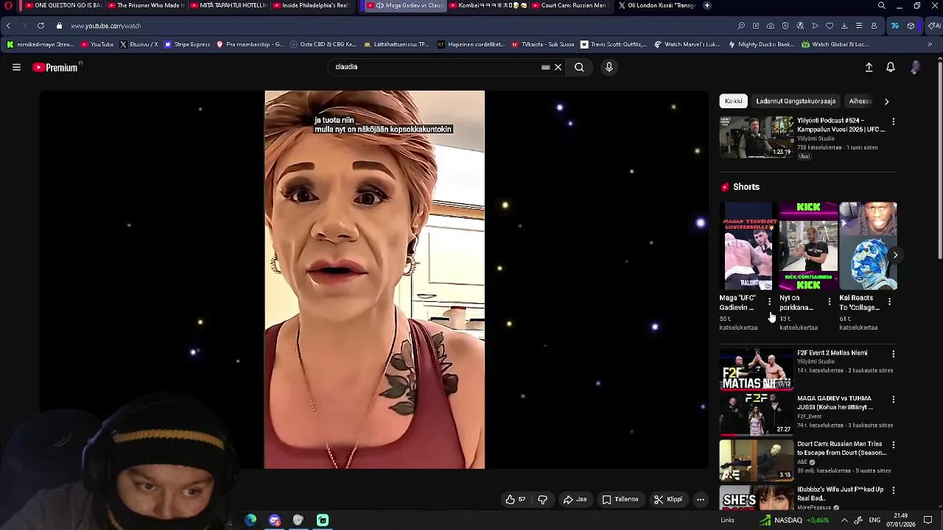The width and height of the screenshot is (943, 530).
Task: Share the video with Jaa button
Action: 575,499
